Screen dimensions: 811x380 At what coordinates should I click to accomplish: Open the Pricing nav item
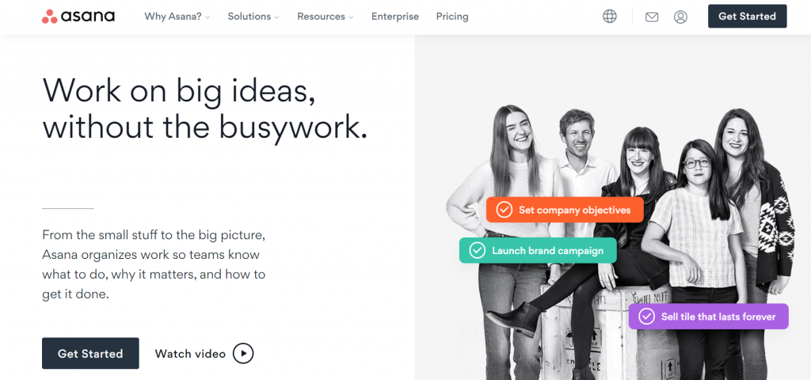point(452,17)
